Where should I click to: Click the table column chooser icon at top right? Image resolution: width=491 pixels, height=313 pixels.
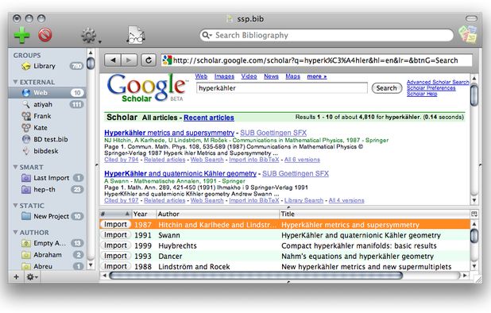click(474, 214)
